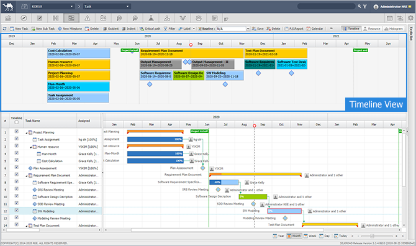The height and width of the screenshot is (246, 416).
Task: Open the database stack icon
Action: coord(389,18)
